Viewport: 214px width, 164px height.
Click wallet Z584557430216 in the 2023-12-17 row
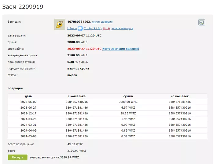[180, 114]
